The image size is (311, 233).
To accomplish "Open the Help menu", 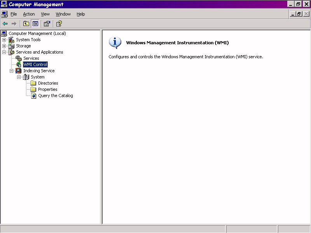I will (x=81, y=14).
